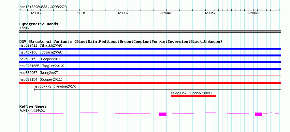The width and height of the screenshot is (290, 132).
Task: Select the blue nsv522411 gain bar
Action: pyautogui.click(x=150, y=49)
